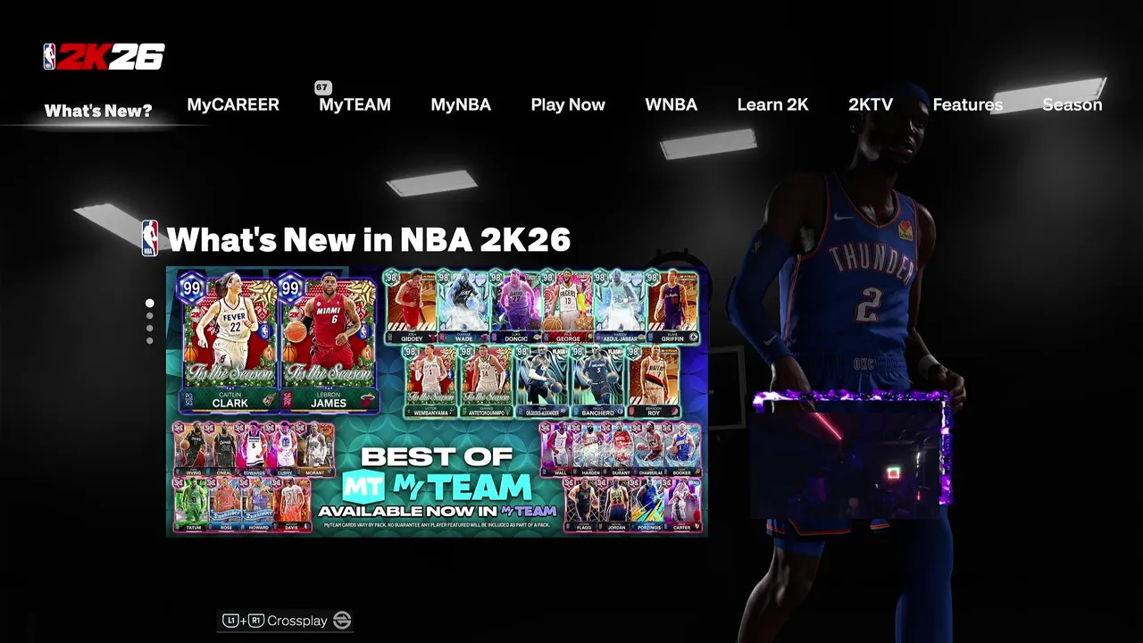Open the purple-framed video preview
Image resolution: width=1143 pixels, height=643 pixels.
click(x=851, y=455)
